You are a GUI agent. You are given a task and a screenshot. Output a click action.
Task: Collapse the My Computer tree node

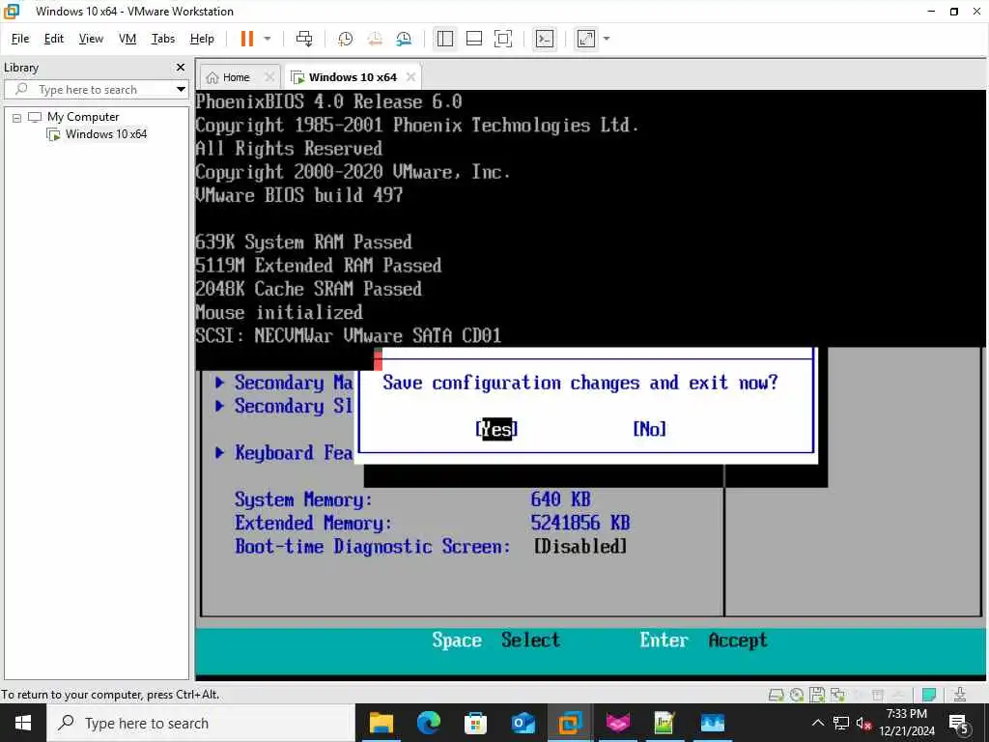point(17,117)
